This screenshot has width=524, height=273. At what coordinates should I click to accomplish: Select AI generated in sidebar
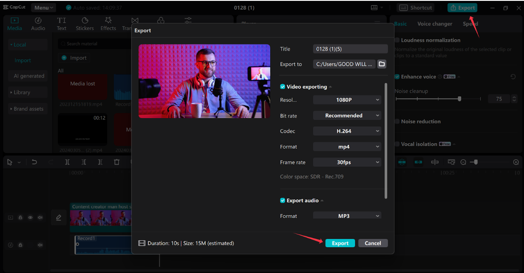[x=29, y=76]
